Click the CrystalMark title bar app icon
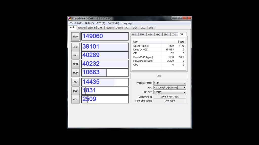Viewport: 259px width, 145px height. 70,18
